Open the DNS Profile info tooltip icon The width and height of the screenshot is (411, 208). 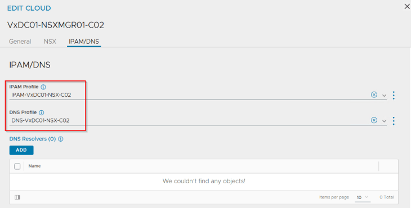point(42,112)
